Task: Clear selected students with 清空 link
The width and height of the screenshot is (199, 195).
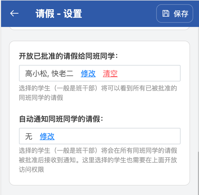Action: pos(110,73)
